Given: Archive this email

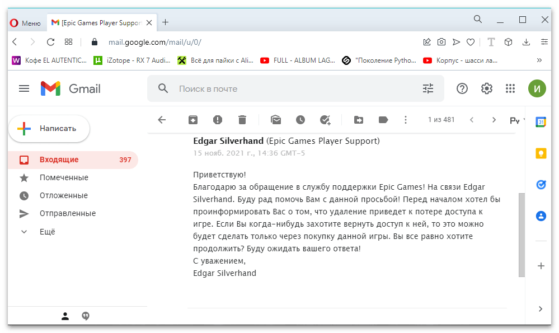Looking at the screenshot, I should pyautogui.click(x=193, y=120).
